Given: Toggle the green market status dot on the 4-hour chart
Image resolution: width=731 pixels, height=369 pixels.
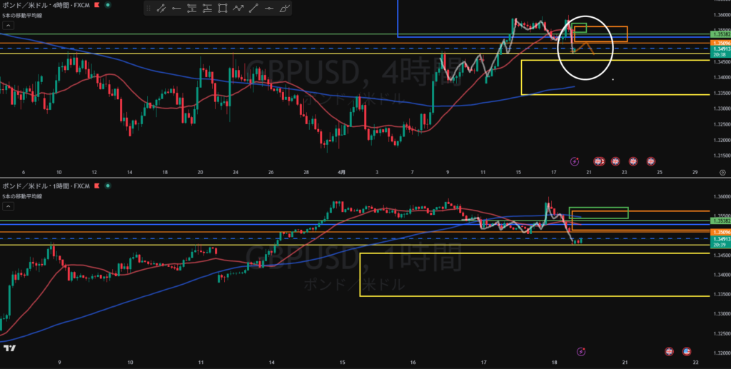Looking at the screenshot, I should click(x=108, y=5).
